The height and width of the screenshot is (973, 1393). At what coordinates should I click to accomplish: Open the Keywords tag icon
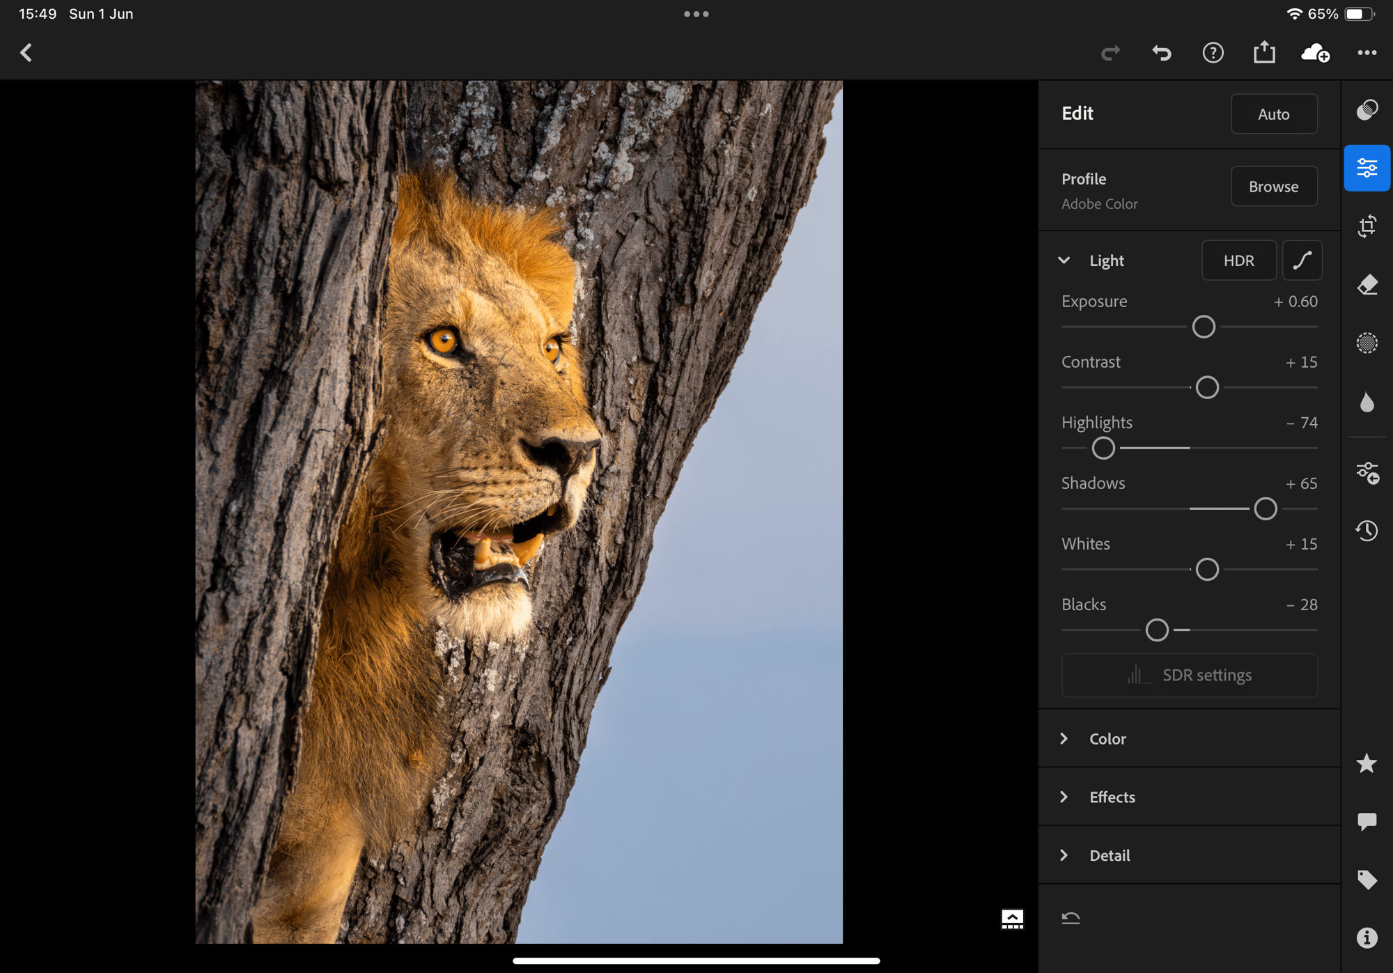(1367, 880)
